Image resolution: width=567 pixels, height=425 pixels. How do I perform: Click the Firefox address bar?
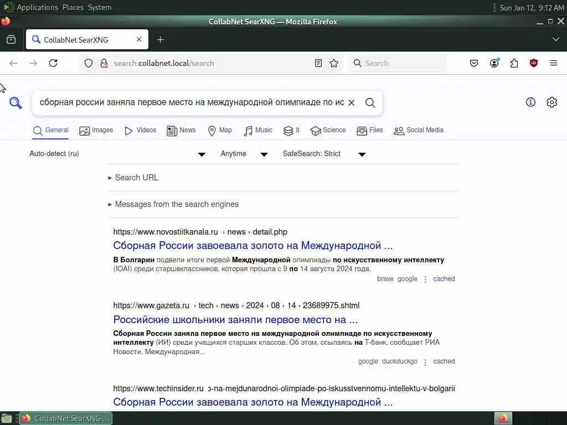[212, 63]
